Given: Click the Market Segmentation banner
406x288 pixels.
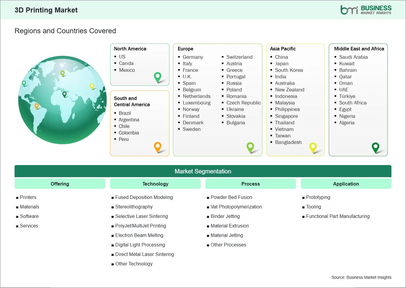Looking at the screenshot, I should point(203,171).
